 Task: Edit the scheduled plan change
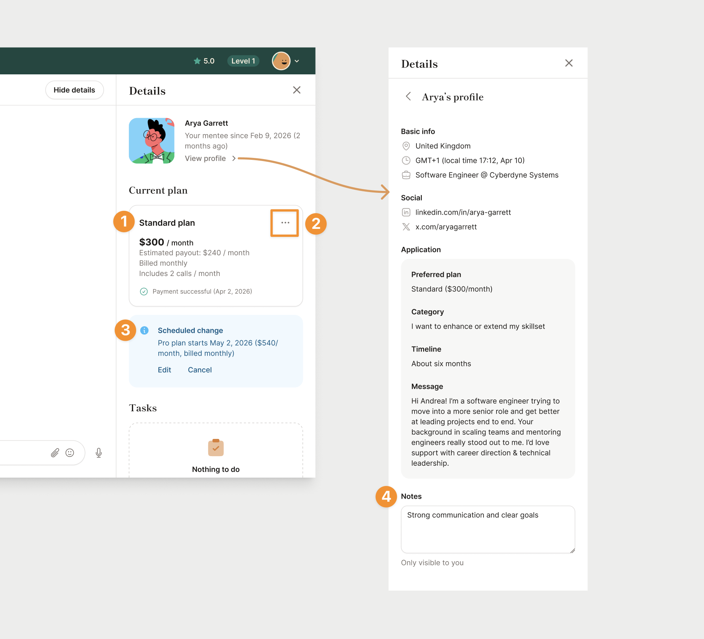click(x=164, y=370)
